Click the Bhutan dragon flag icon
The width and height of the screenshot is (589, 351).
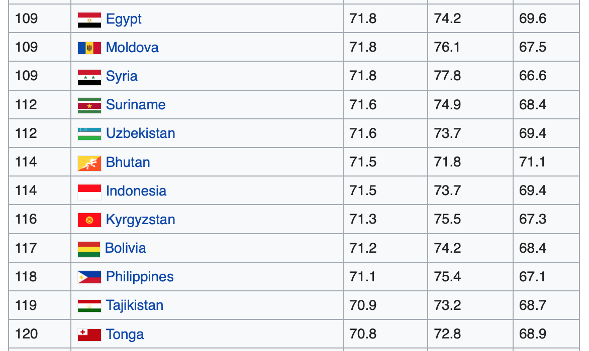(x=89, y=163)
